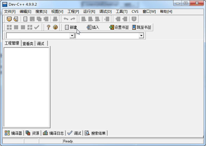This screenshot has height=146, width=206.
Task: Open the 文件[F] menu
Action: [10, 12]
